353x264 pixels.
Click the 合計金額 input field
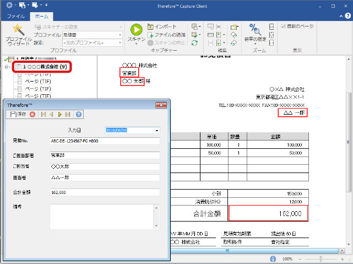point(104,192)
